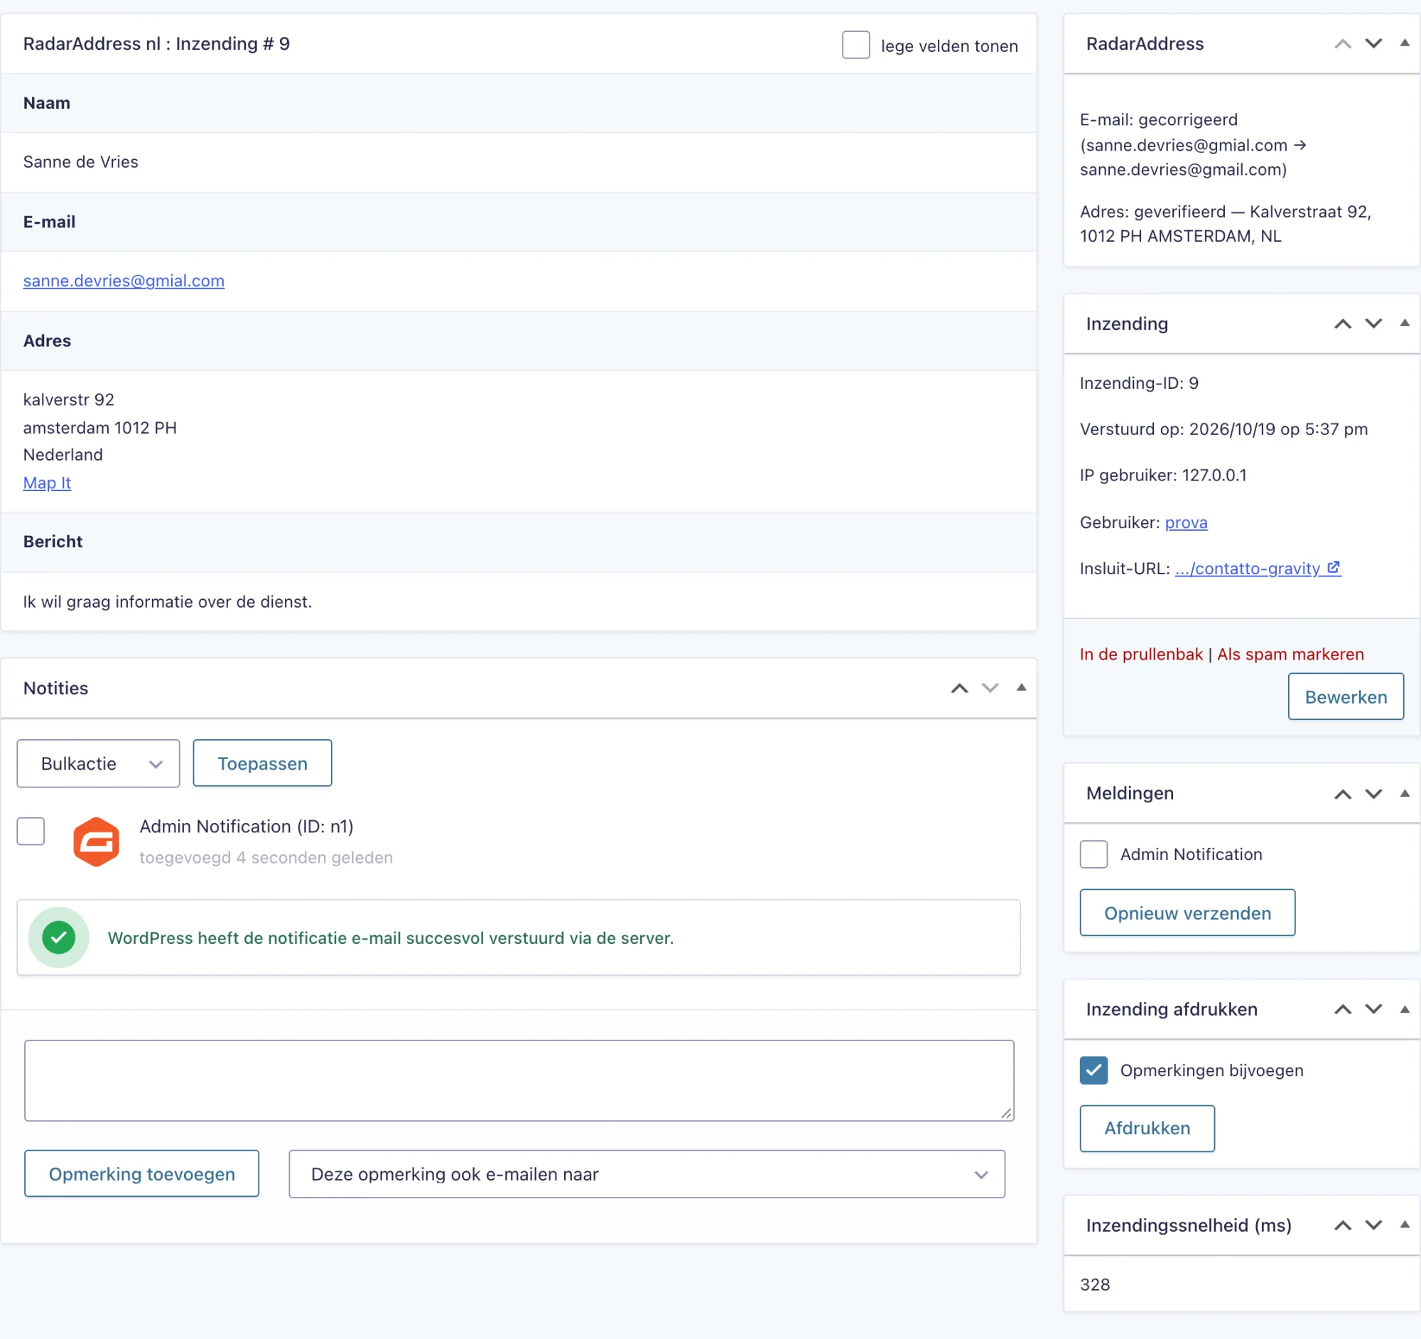
Task: Move the RadarAddress panel up
Action: click(x=1342, y=43)
